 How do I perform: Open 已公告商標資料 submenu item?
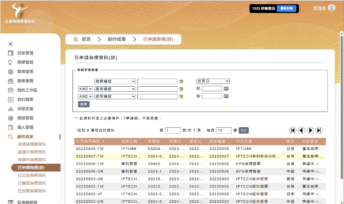pos(32,176)
